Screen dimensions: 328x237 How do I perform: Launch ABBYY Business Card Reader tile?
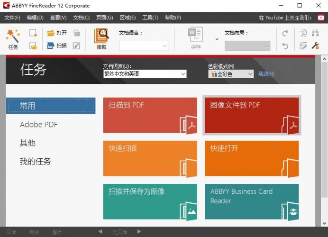click(252, 201)
